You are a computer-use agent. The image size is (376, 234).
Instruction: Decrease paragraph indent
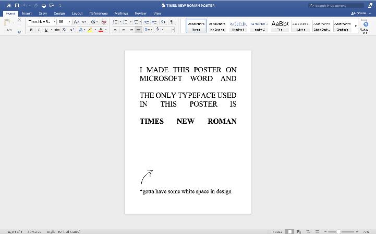146,22
